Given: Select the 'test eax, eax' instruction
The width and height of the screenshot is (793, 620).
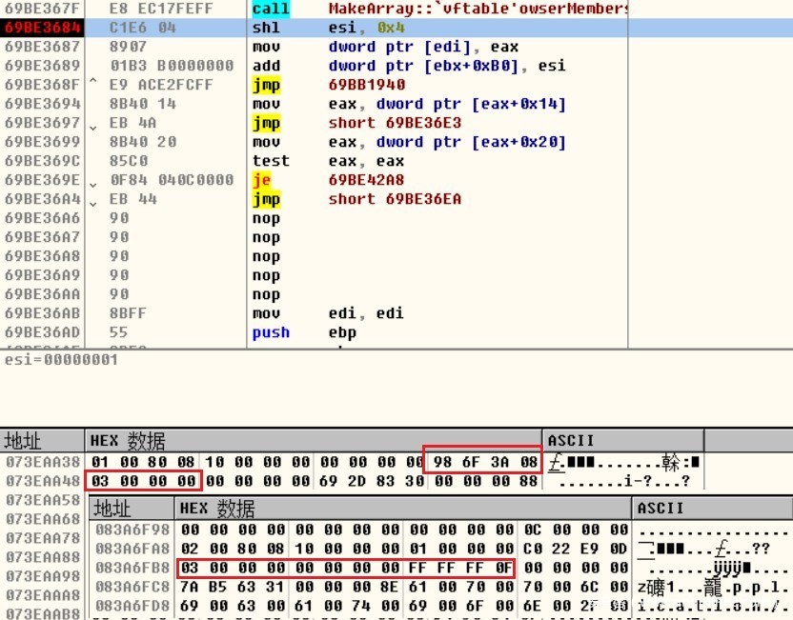Looking at the screenshot, I should tap(315, 161).
